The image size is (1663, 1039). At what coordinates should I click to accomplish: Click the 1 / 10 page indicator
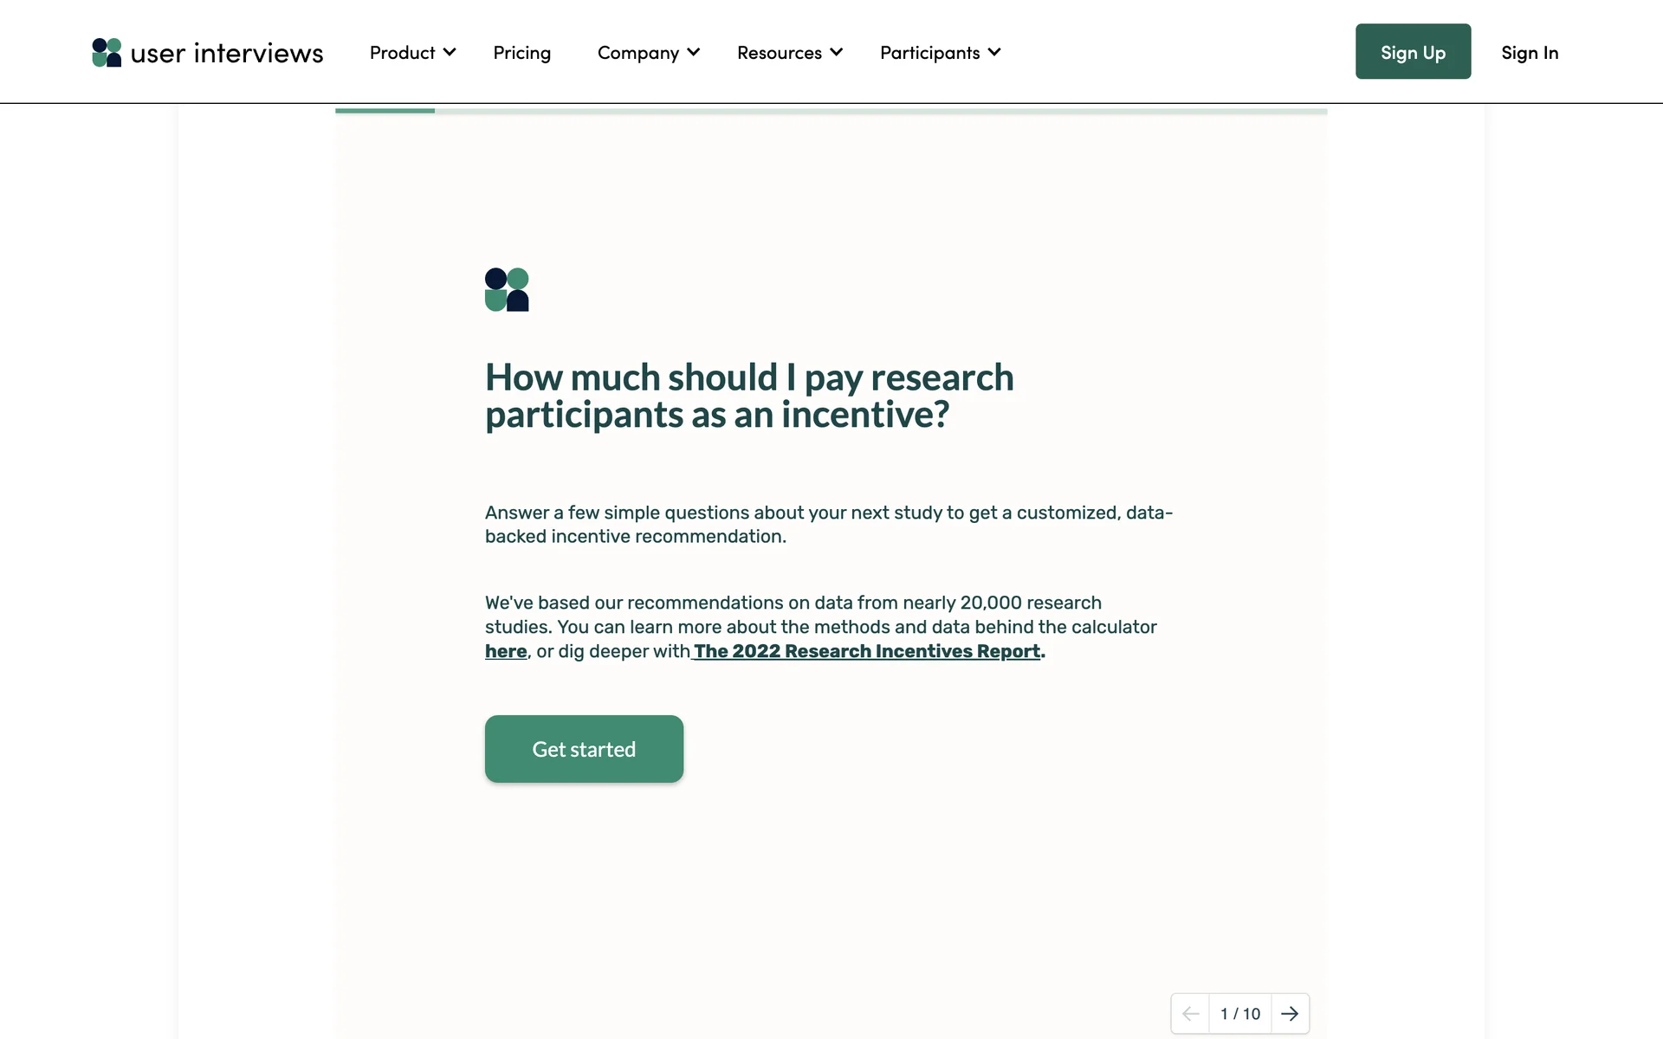1239,1013
